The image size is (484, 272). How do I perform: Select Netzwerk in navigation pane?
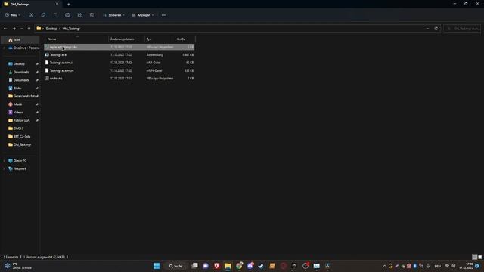pos(20,169)
